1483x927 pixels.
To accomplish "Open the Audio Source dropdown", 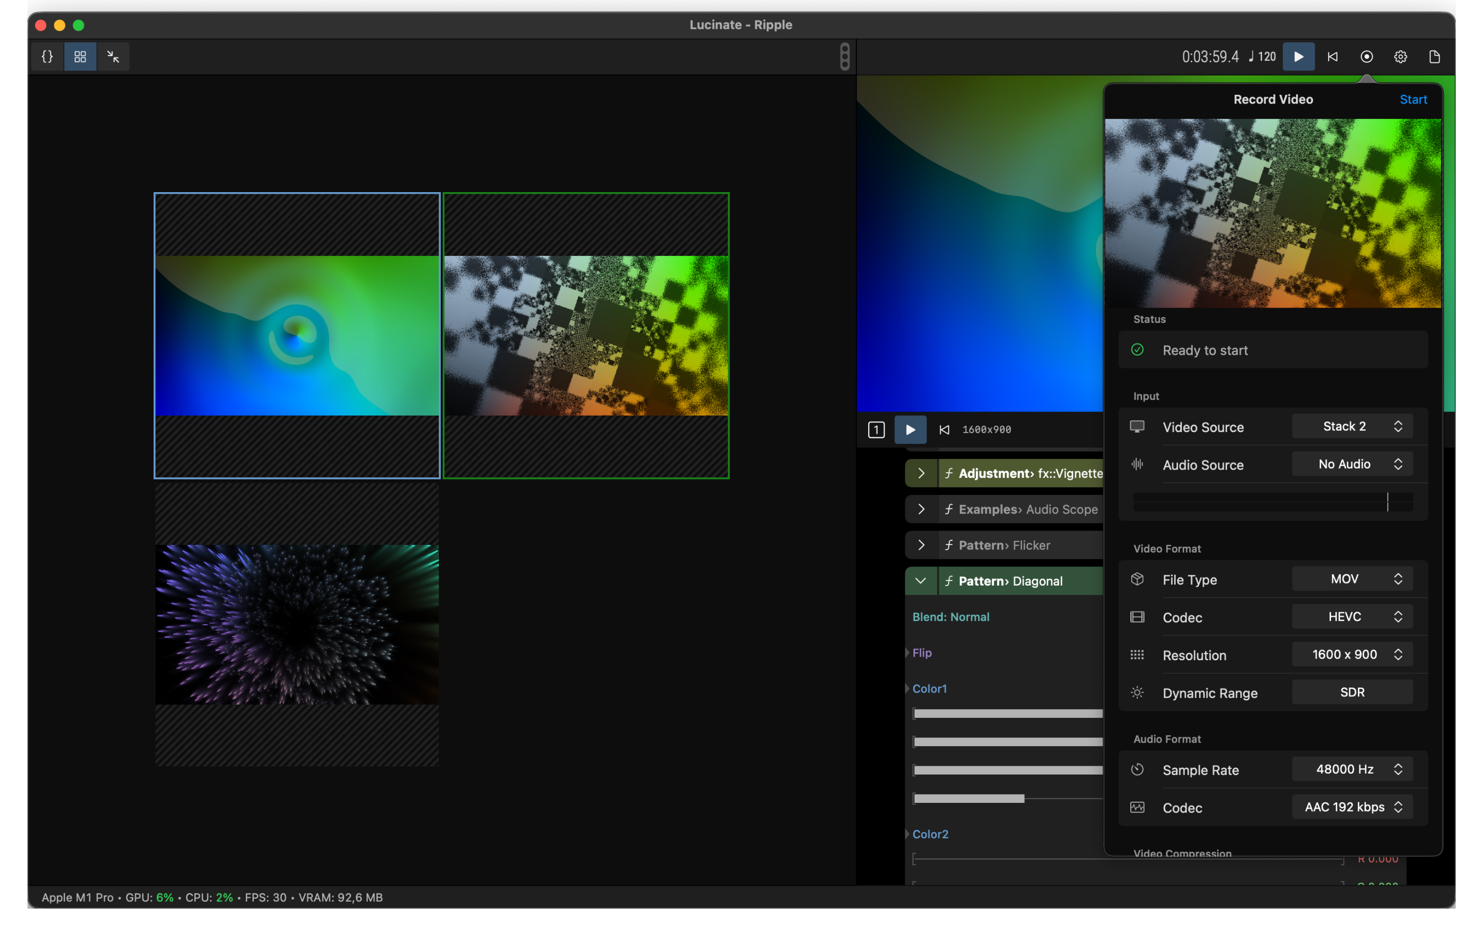I will click(1353, 464).
